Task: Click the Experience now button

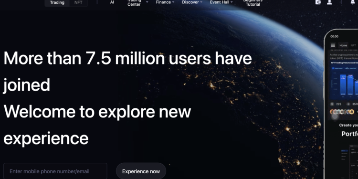Action: click(x=141, y=171)
